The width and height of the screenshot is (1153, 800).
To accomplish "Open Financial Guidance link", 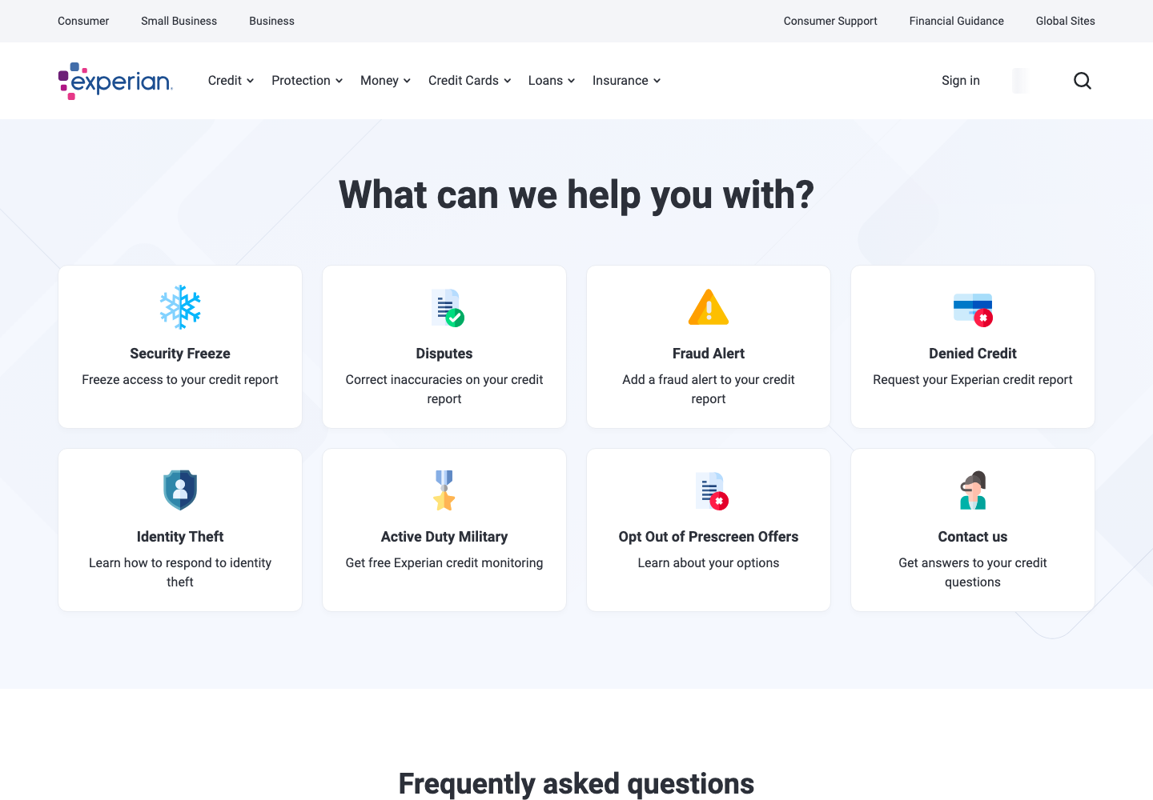I will (957, 21).
